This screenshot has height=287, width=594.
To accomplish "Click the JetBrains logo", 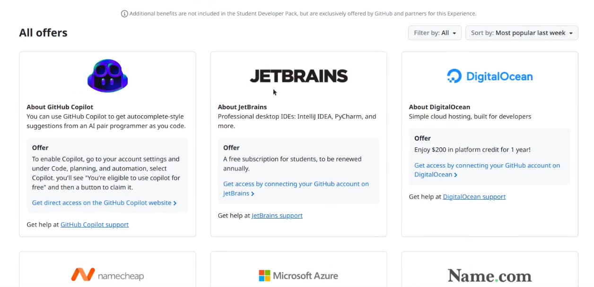I will coord(298,76).
